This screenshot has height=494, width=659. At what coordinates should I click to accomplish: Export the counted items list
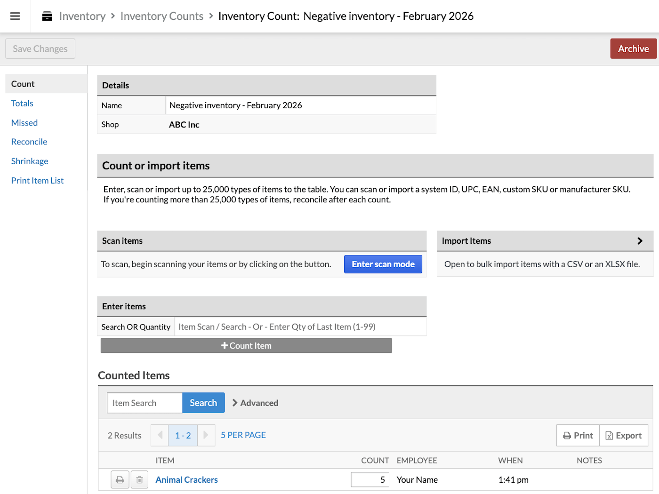624,435
